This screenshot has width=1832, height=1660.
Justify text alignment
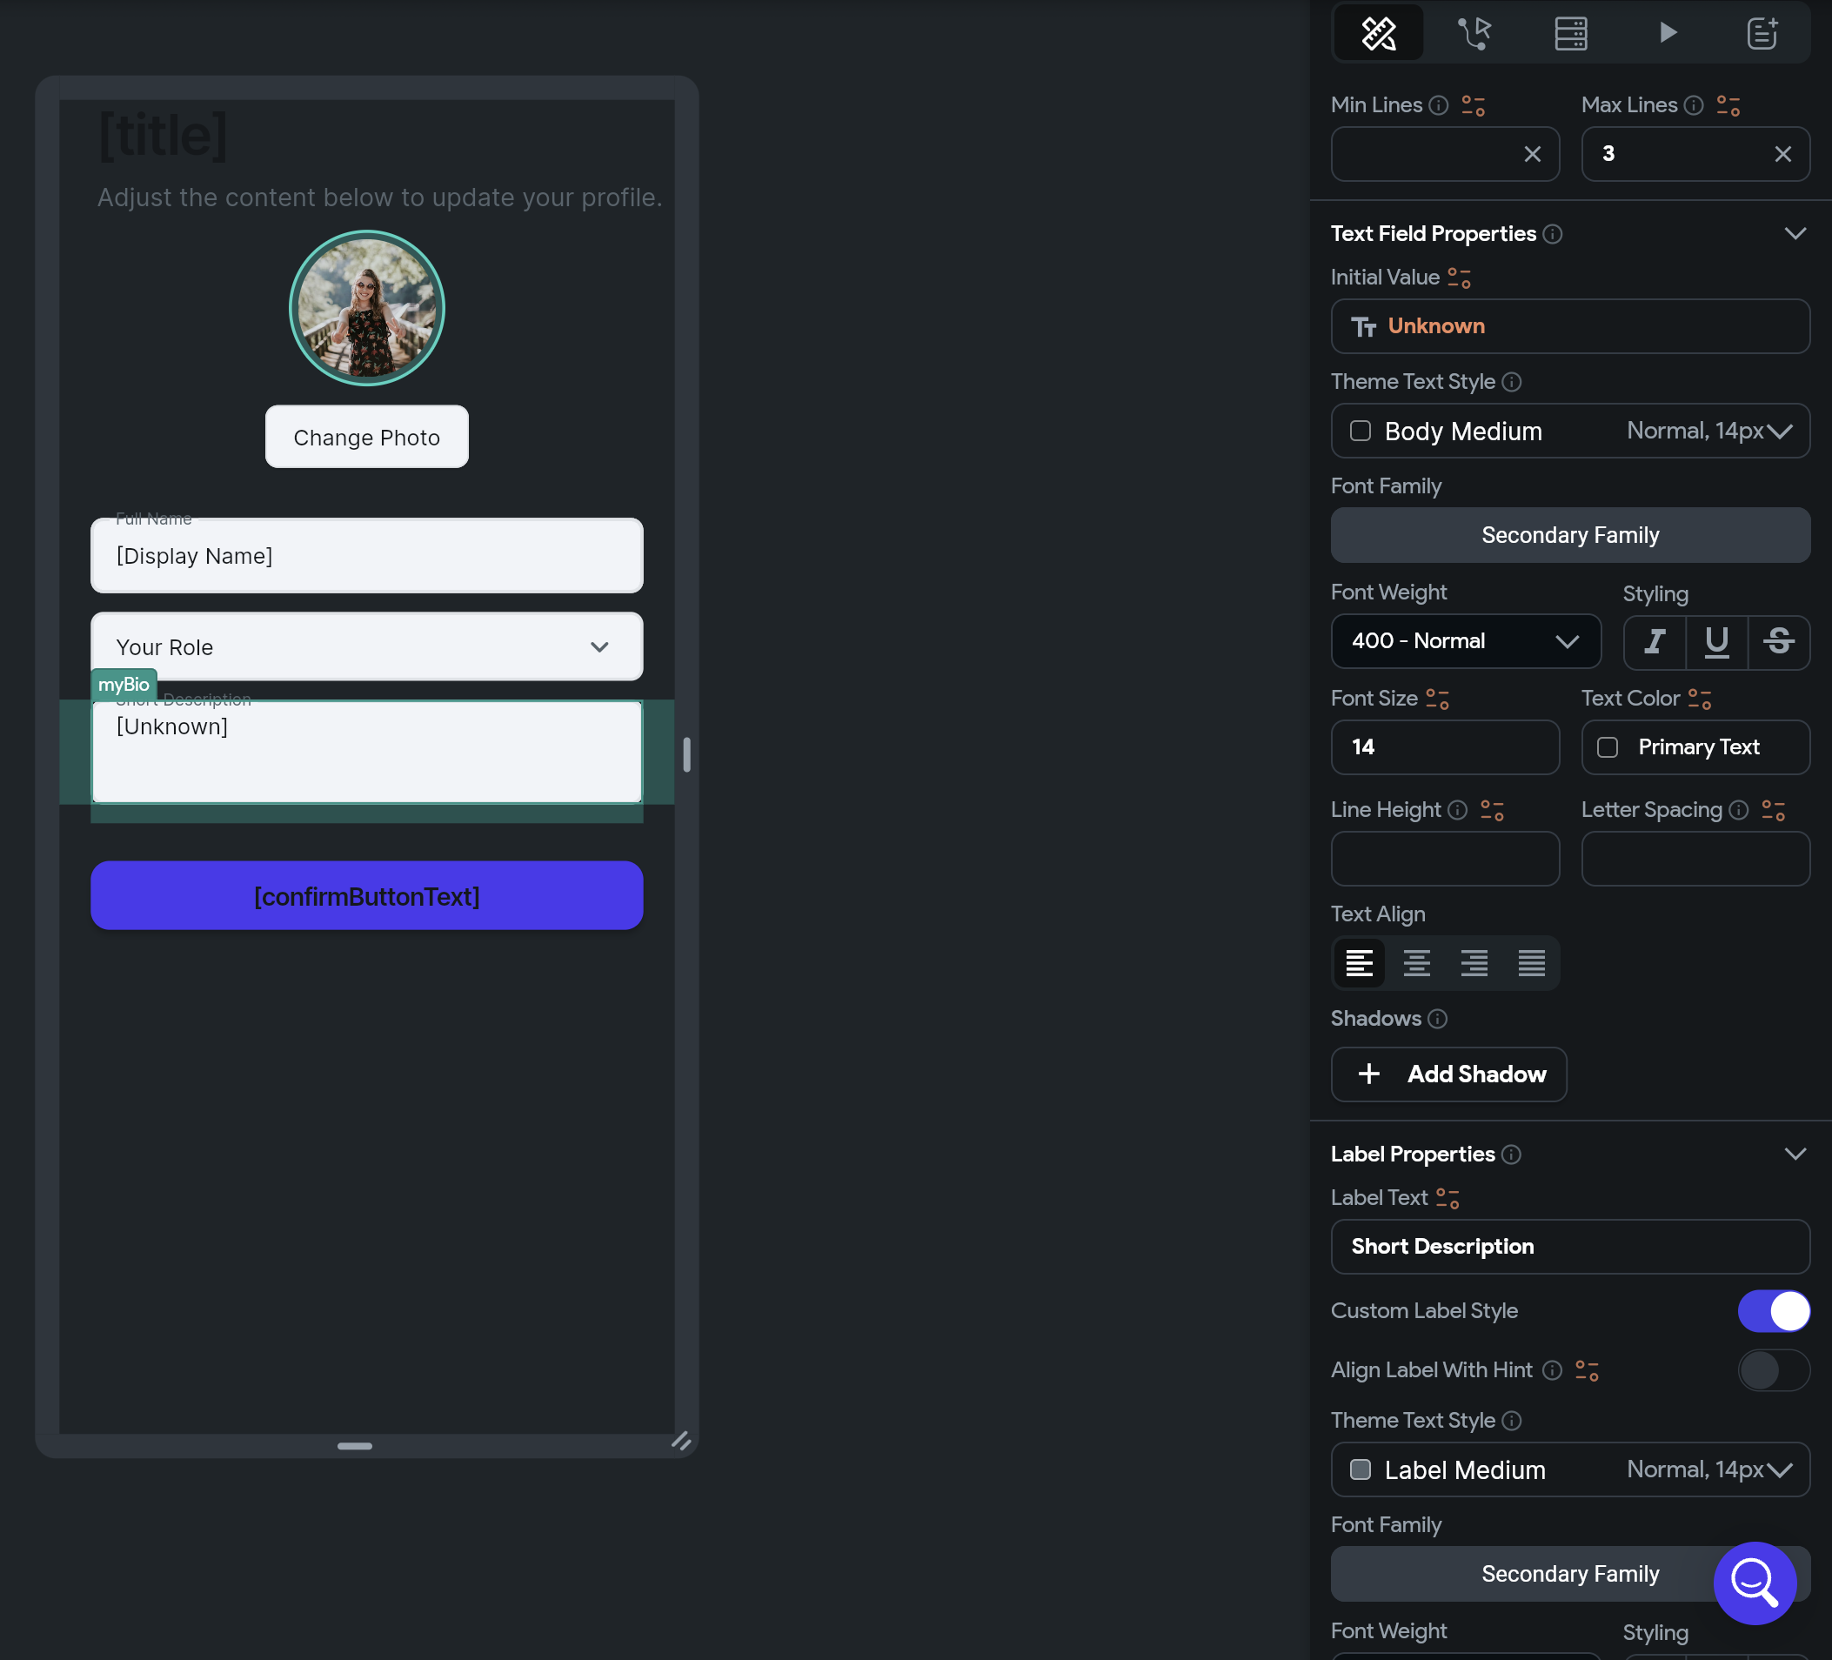tap(1531, 963)
